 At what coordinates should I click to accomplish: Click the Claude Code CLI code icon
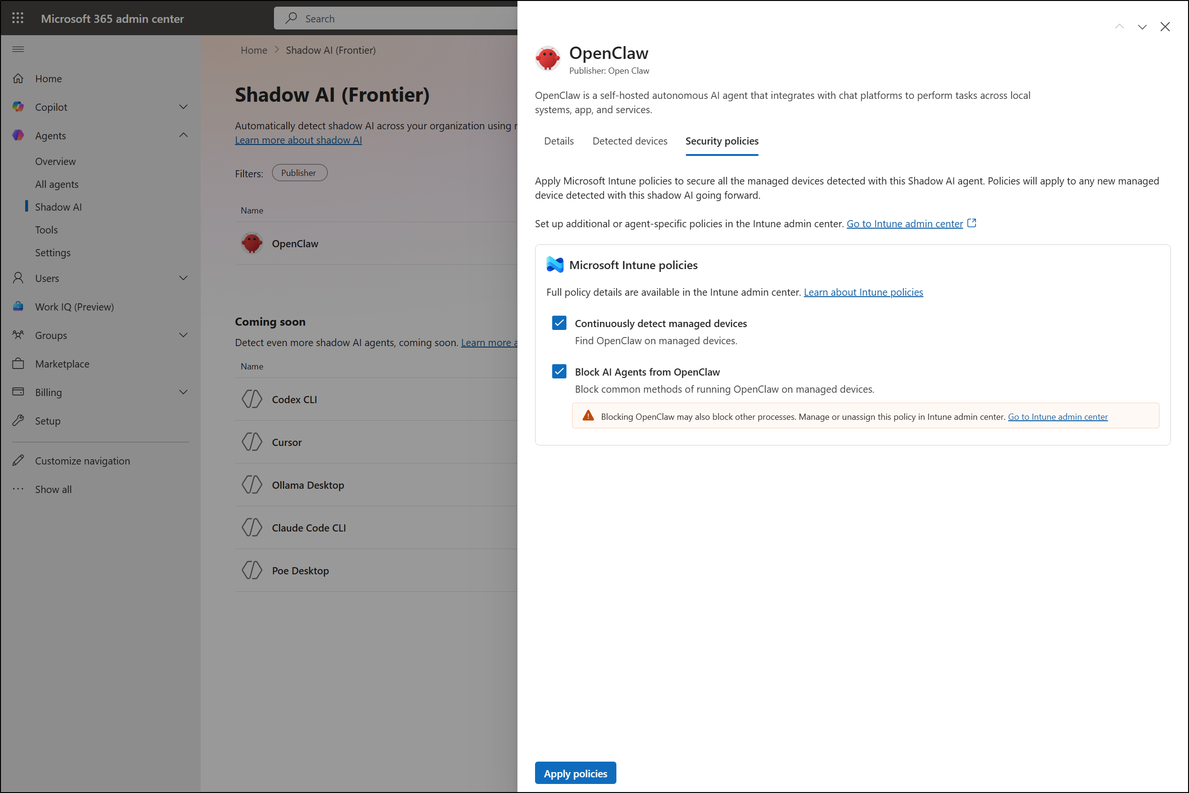[x=252, y=528]
